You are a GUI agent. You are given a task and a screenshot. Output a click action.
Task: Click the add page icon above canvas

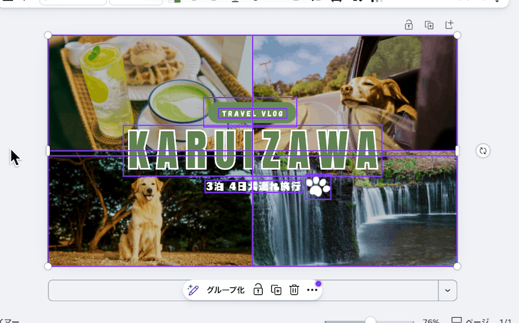click(449, 25)
